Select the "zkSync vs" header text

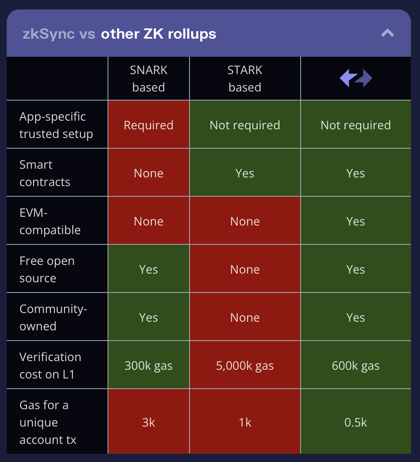point(59,34)
